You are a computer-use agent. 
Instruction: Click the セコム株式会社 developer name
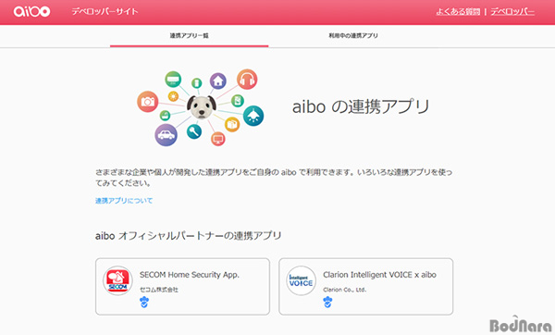pos(159,290)
